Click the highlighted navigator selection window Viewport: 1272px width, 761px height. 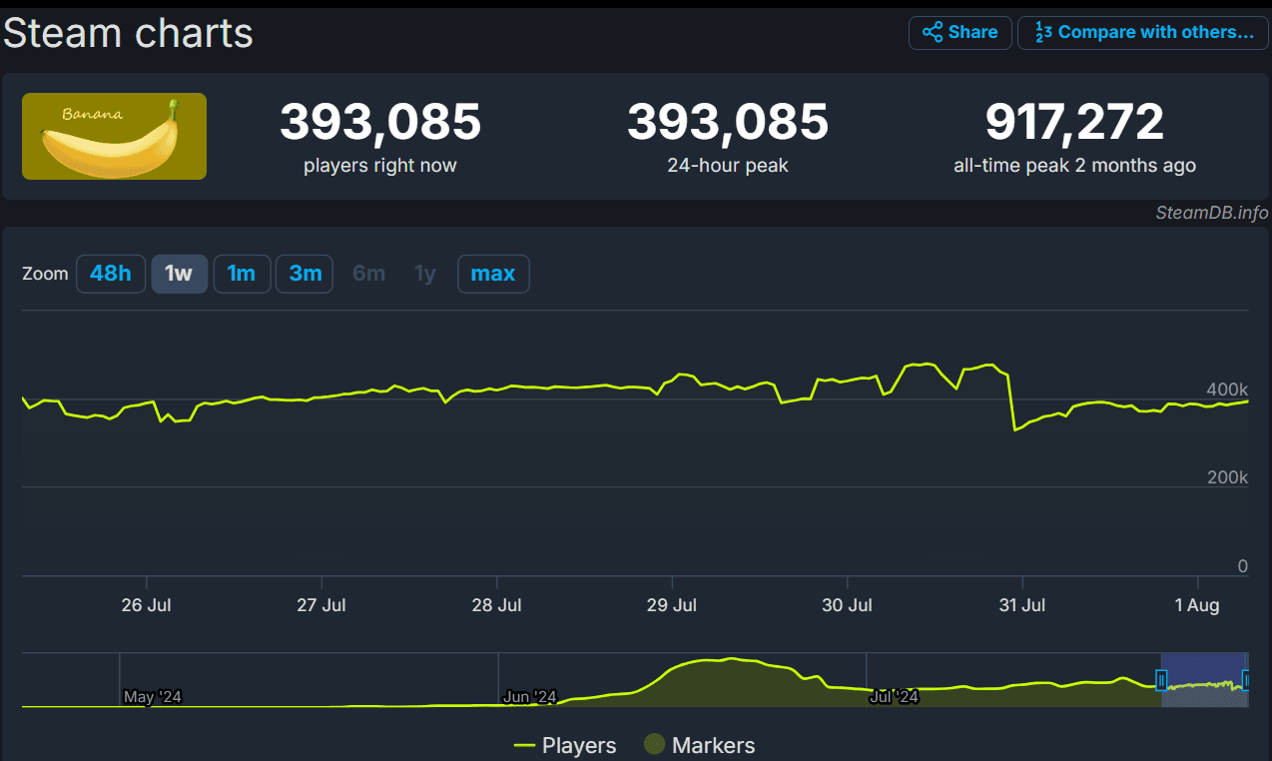pyautogui.click(x=1203, y=679)
